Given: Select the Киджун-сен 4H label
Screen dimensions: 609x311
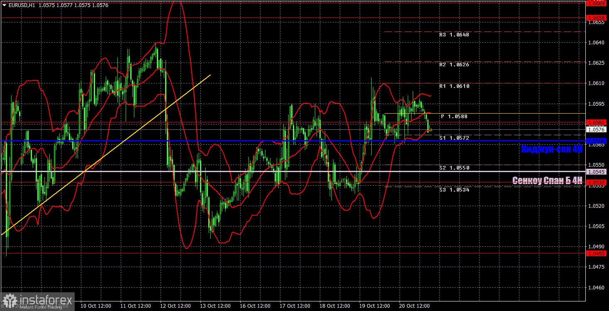Looking at the screenshot, I should coord(552,149).
